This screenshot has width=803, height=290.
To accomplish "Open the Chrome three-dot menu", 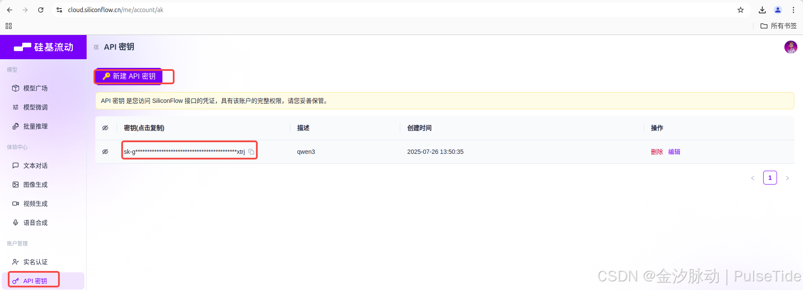I will [x=793, y=10].
